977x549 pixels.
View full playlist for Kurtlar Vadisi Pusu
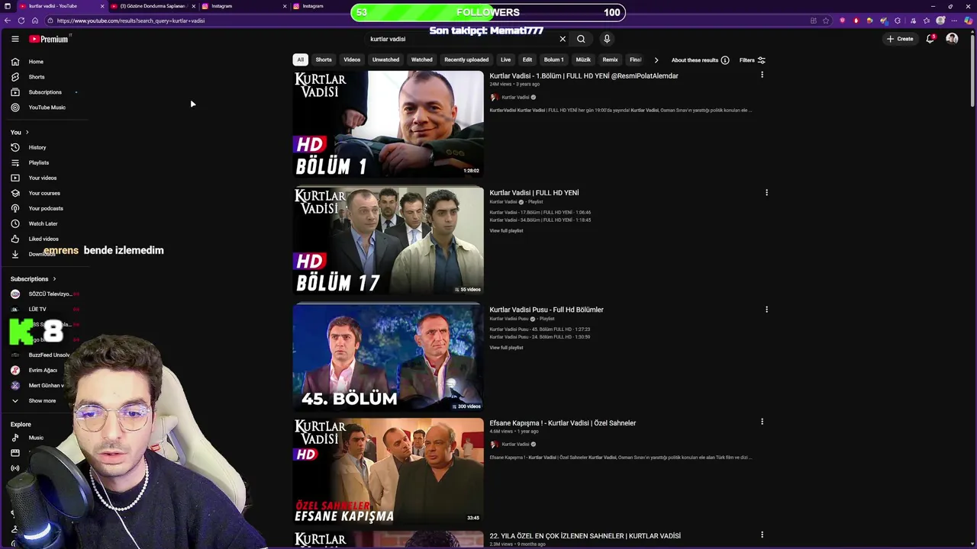point(506,348)
